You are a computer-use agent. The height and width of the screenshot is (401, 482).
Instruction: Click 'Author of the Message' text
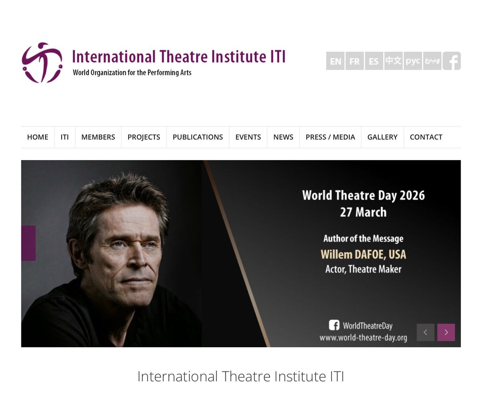[x=364, y=238]
